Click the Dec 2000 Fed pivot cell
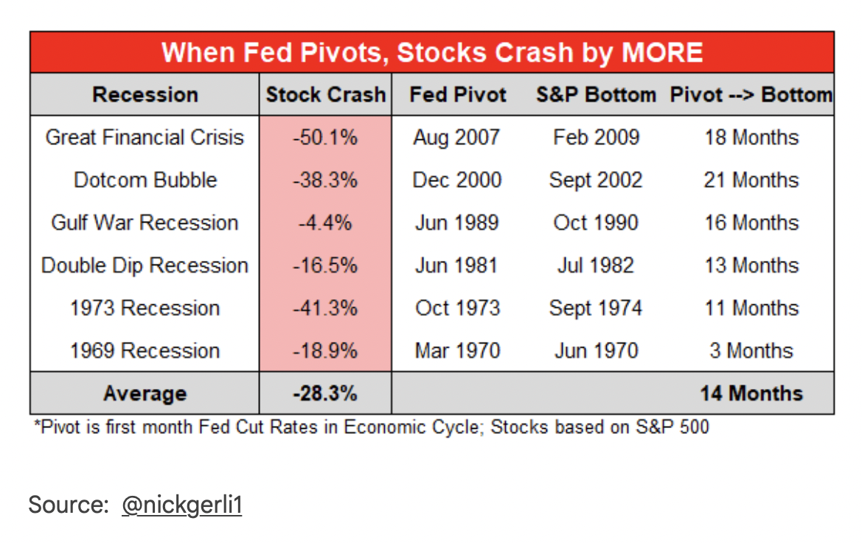 pos(457,181)
